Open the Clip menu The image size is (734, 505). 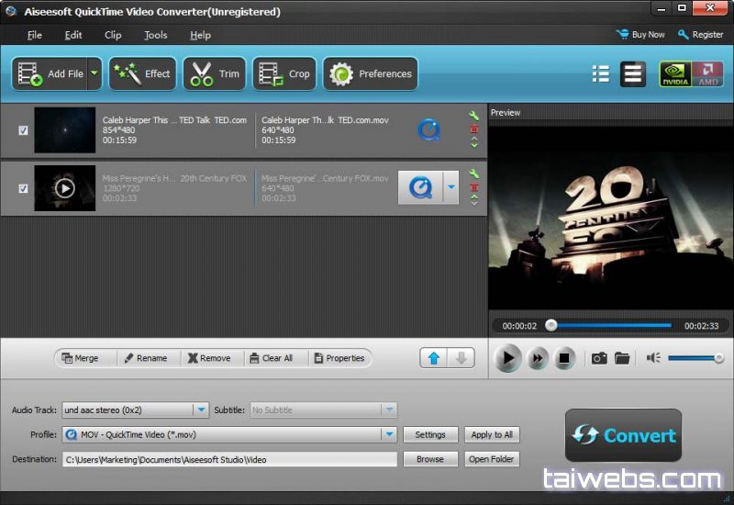pyautogui.click(x=113, y=35)
